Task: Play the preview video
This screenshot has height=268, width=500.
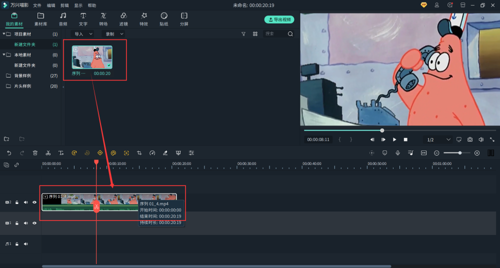Action: pos(394,139)
